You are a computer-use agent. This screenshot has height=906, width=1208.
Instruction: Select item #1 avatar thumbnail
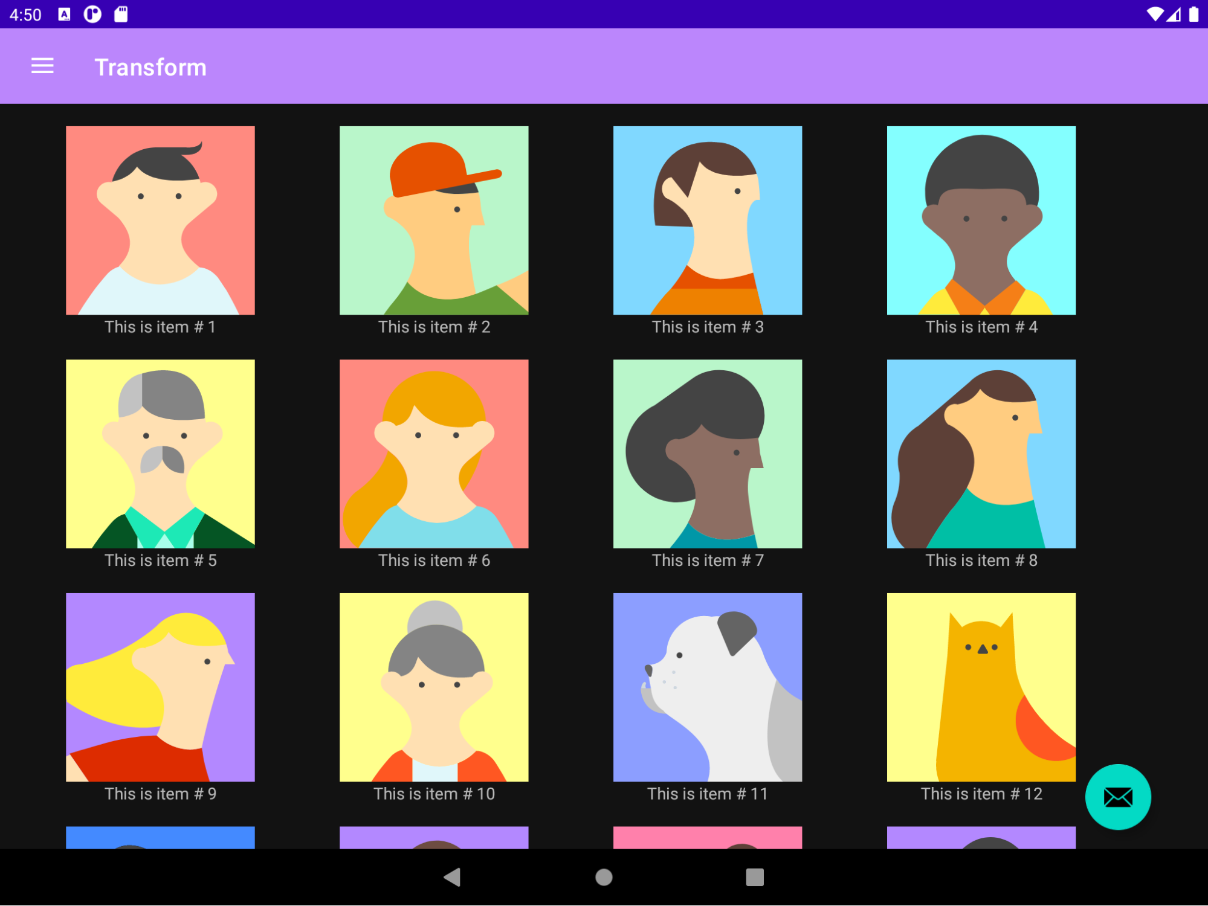161,221
